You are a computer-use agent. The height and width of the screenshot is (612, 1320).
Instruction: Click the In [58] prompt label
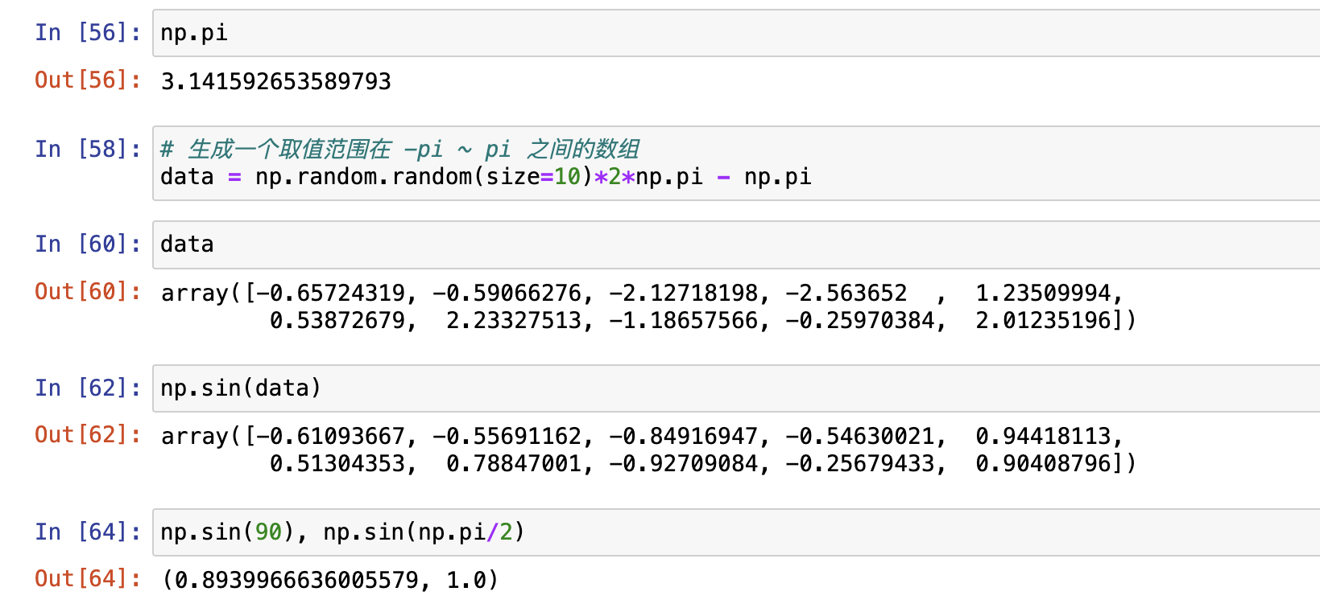[87, 150]
